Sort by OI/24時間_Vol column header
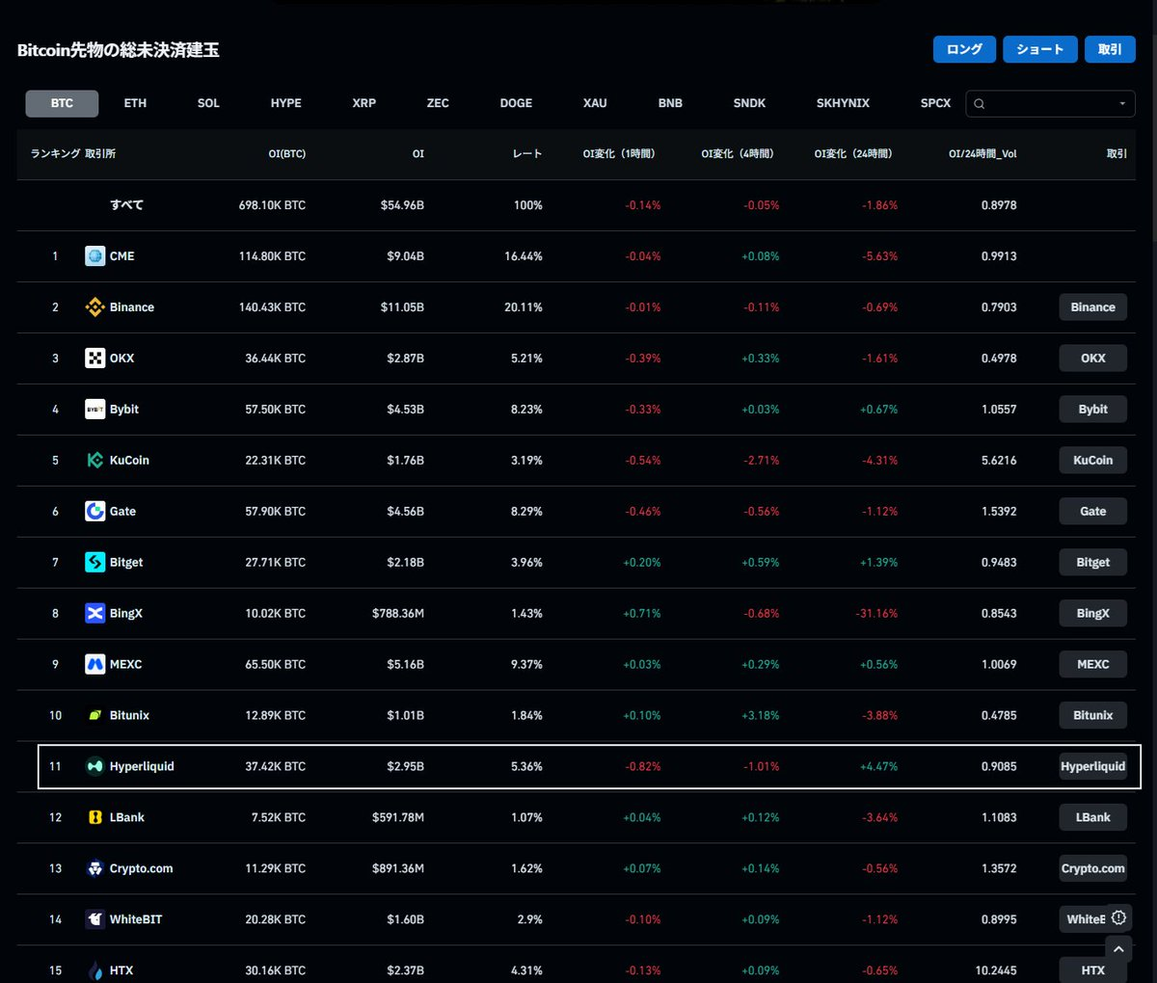This screenshot has width=1157, height=983. pyautogui.click(x=982, y=154)
